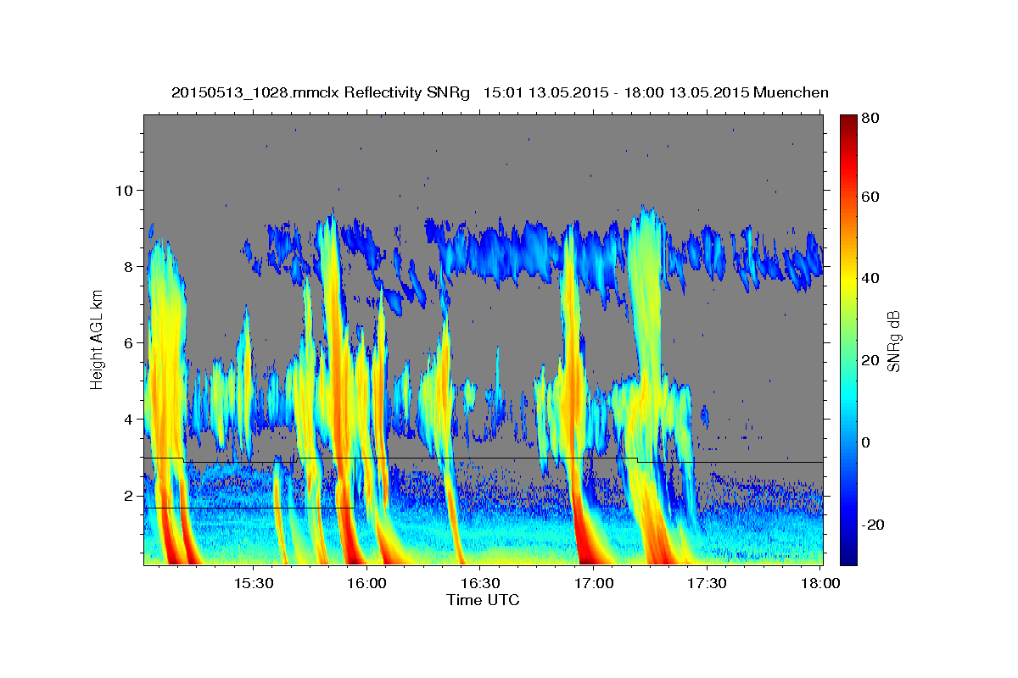Click the plot title starting with '20150513_1028.mmclx'
Image resolution: width=1018 pixels, height=678 pixels.
[500, 92]
